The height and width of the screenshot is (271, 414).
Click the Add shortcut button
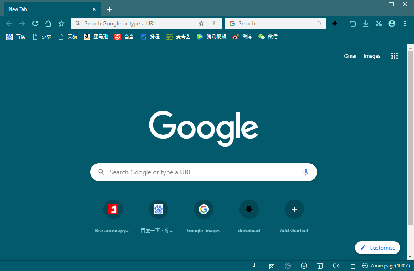coord(294,216)
